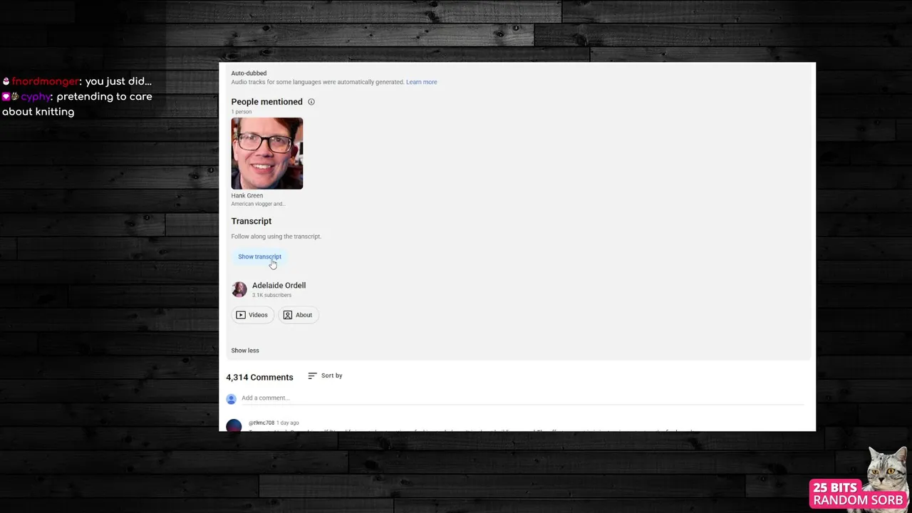The width and height of the screenshot is (912, 513).
Task: Open commenter @t9mc708's profile avatar
Action: tap(234, 426)
